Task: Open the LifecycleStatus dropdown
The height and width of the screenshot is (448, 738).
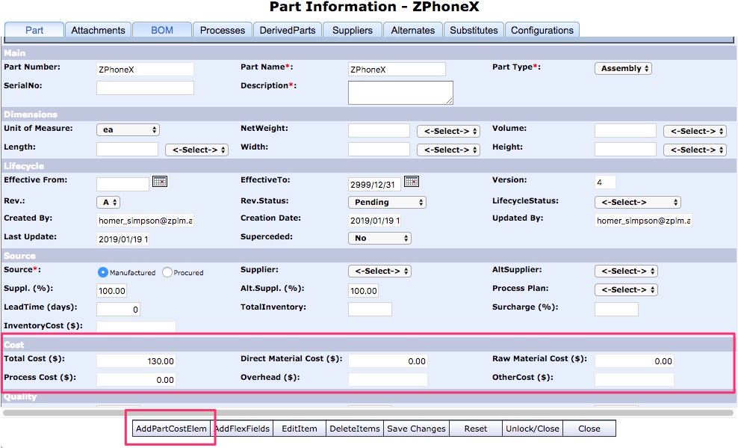Action: click(x=638, y=202)
